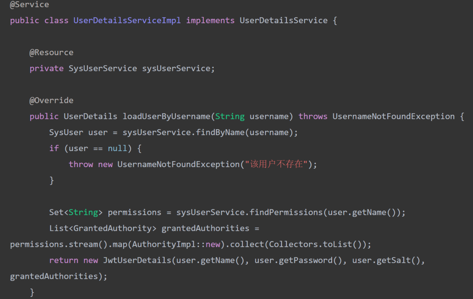Click the null keyword in the if condition
The width and height of the screenshot is (473, 299).
coord(117,148)
